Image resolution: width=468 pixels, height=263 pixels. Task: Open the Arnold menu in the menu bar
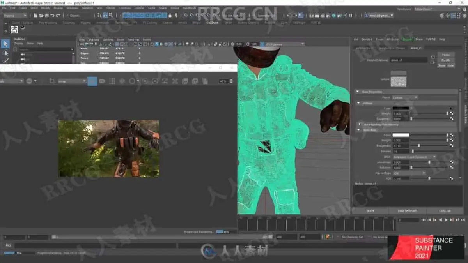[x=175, y=8]
